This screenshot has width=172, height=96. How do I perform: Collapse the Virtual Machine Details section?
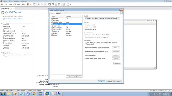coord(35,75)
